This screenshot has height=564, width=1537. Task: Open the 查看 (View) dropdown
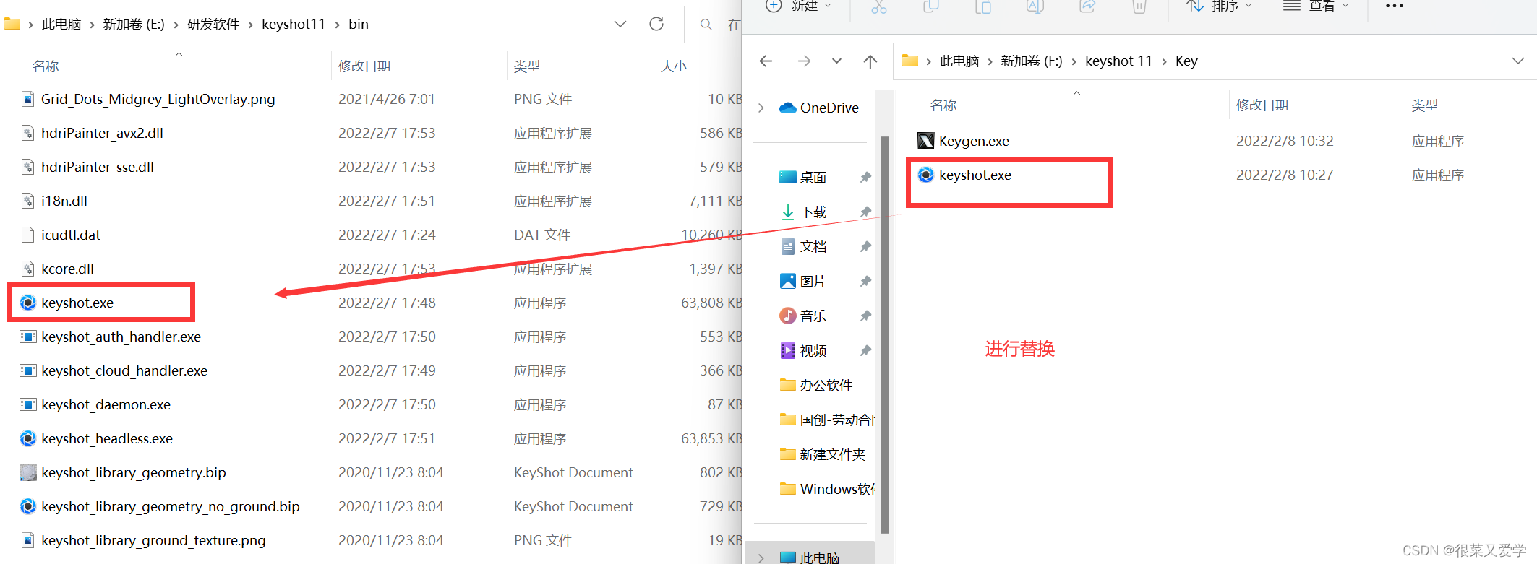(x=1316, y=6)
